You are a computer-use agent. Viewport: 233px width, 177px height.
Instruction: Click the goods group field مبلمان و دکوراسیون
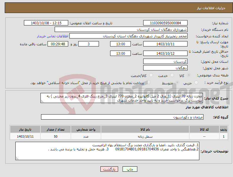(122, 117)
